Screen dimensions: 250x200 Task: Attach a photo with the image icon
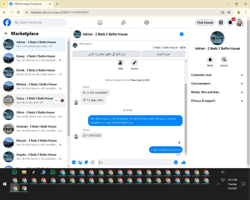[x=80, y=162]
